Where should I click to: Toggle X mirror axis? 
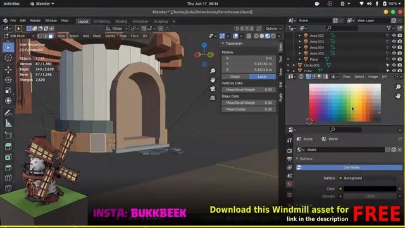(x=242, y=28)
